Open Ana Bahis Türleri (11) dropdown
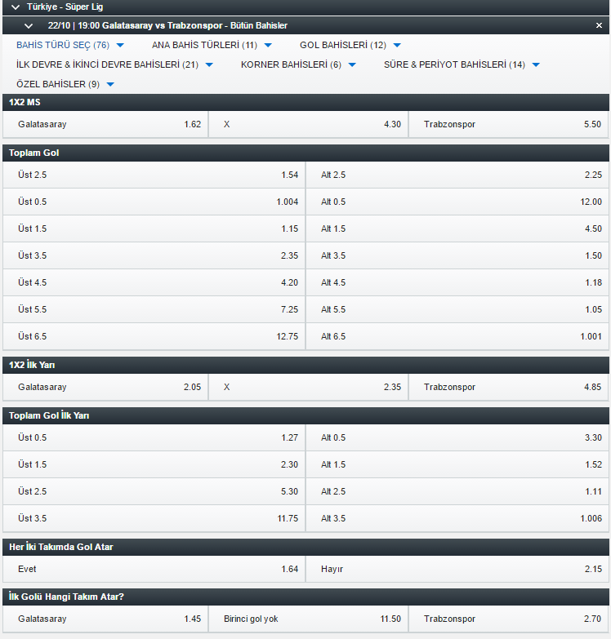Viewport: 611px width, 639px height. 268,45
